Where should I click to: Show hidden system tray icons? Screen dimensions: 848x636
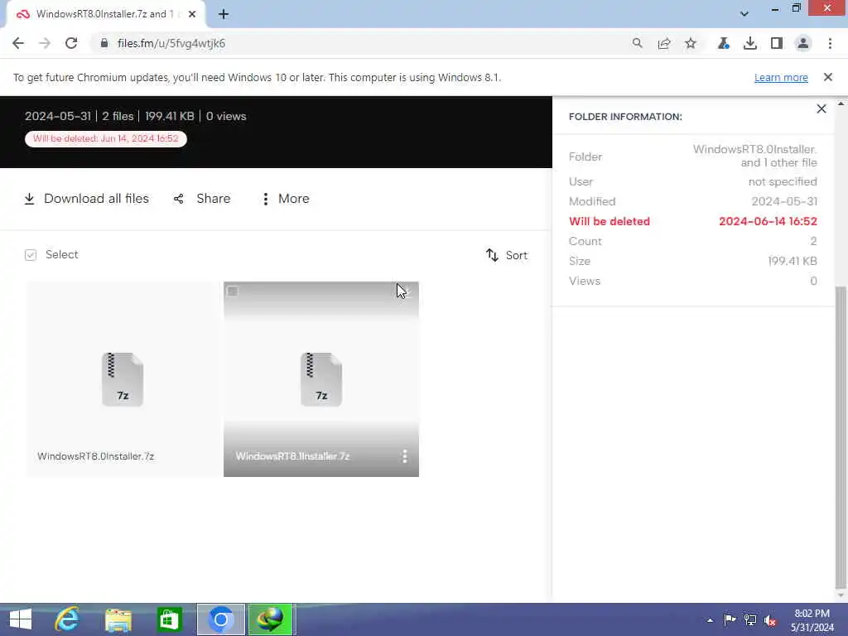tap(710, 620)
